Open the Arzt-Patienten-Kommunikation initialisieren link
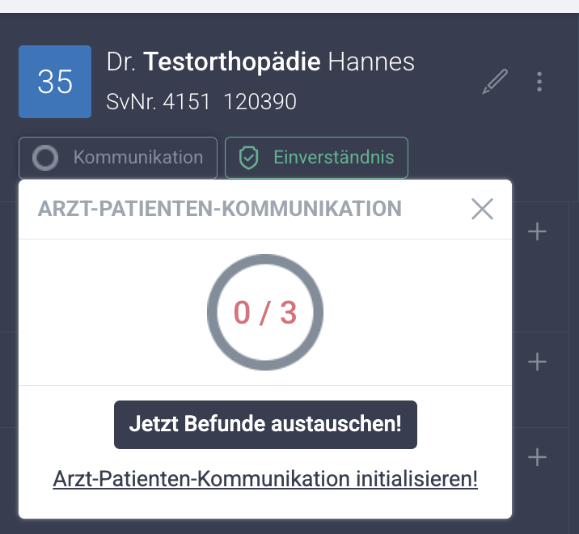Image resolution: width=579 pixels, height=534 pixels. 265,478
